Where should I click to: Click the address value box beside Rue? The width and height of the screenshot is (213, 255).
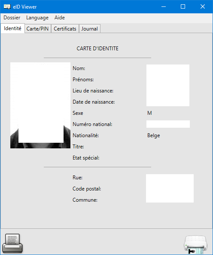click(170, 188)
